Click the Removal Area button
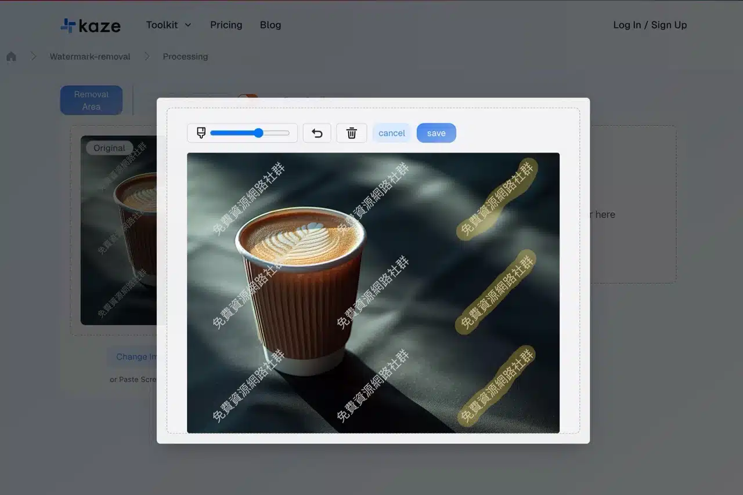This screenshot has width=743, height=495. (91, 100)
